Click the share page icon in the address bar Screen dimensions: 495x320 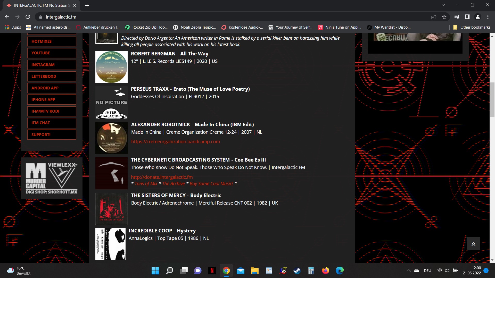[434, 17]
